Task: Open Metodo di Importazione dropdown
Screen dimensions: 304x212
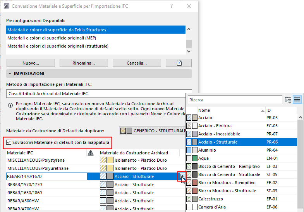Action: click(99, 94)
